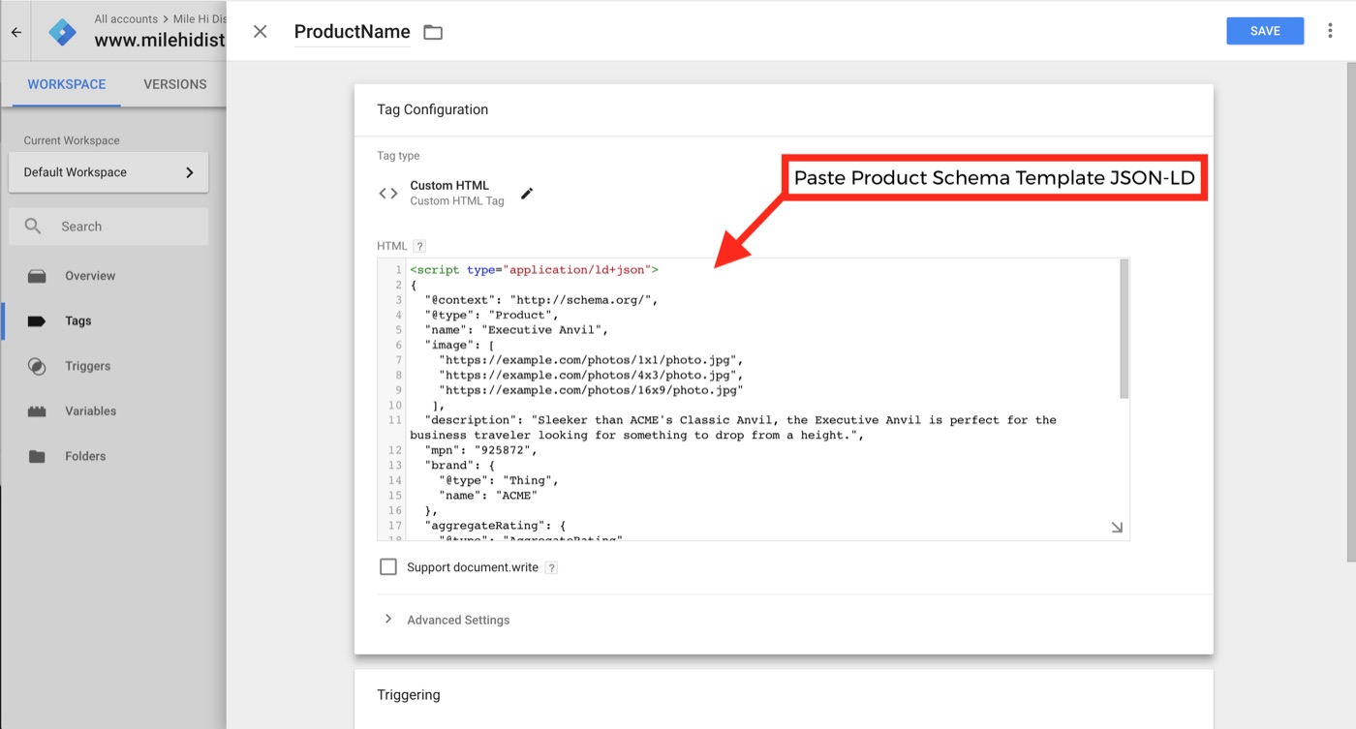This screenshot has height=729, width=1356.
Task: Click into the sidebar Search field
Action: pyautogui.click(x=108, y=227)
